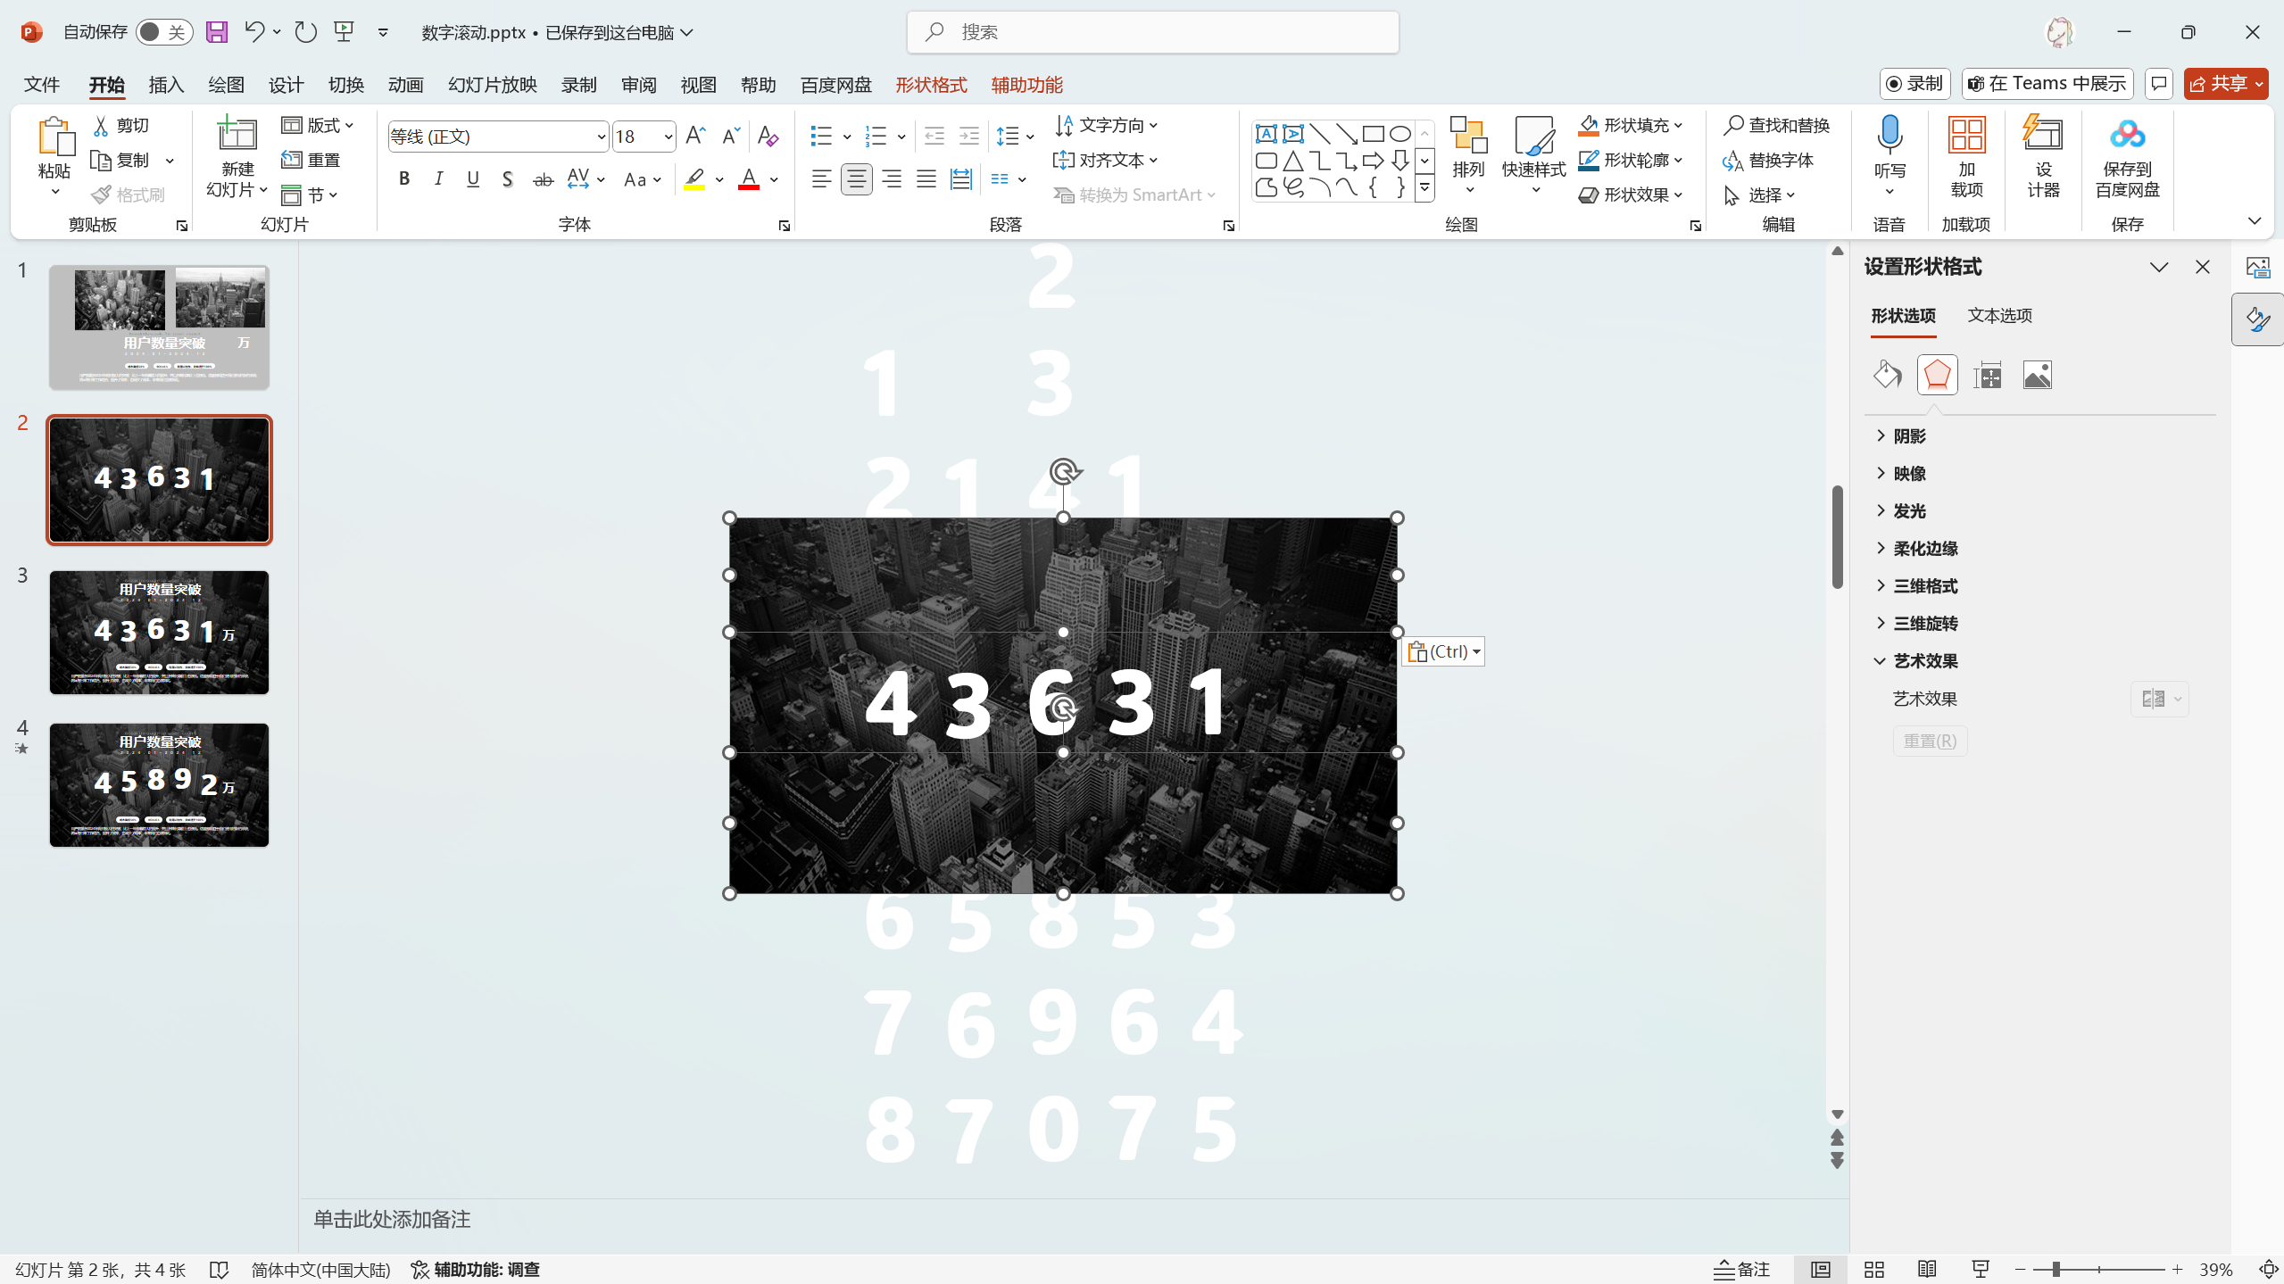Open Layout (版式) dropdown
The width and height of the screenshot is (2284, 1284).
pyautogui.click(x=319, y=126)
